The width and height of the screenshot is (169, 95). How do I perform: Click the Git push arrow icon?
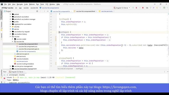pos(154,8)
